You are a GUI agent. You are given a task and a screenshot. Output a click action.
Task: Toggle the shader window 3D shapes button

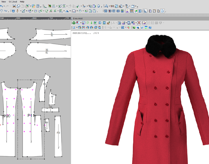136,11
